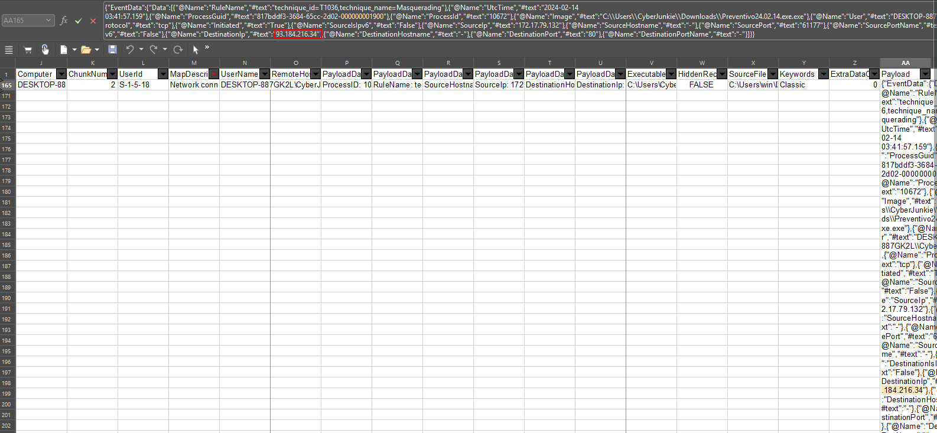Screen dimensions: 937x433
Task: Click the shopping cart toolbar icon
Action: click(27, 50)
